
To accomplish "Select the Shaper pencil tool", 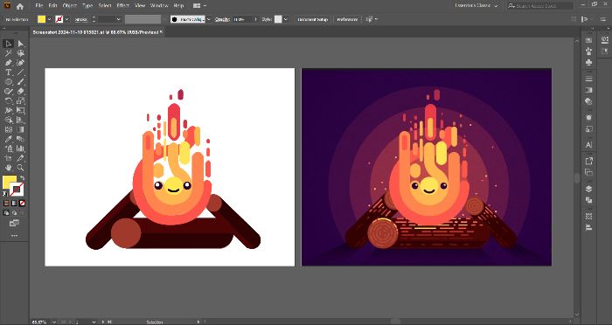I will pos(8,91).
